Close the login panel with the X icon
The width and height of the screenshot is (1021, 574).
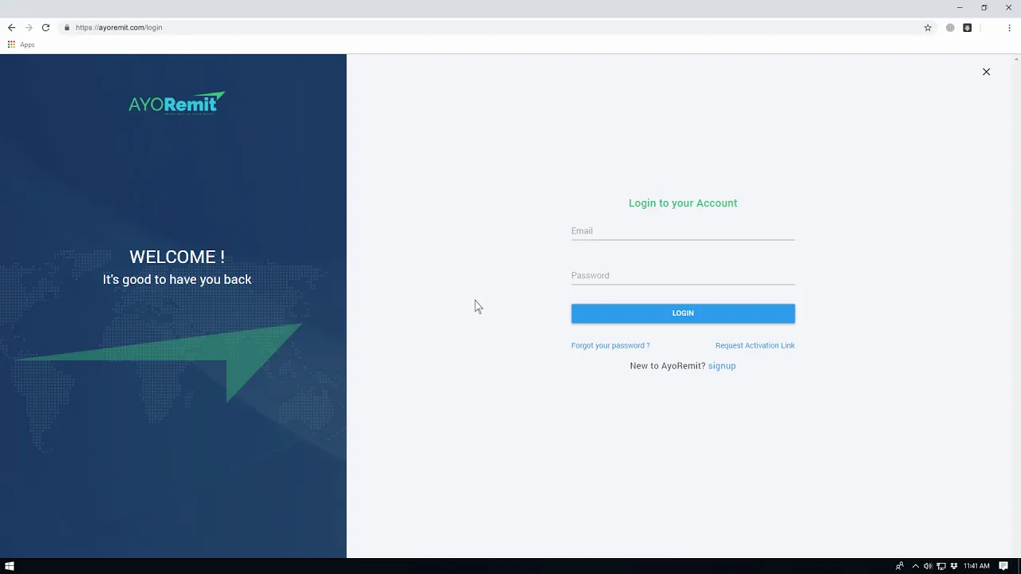tap(986, 72)
